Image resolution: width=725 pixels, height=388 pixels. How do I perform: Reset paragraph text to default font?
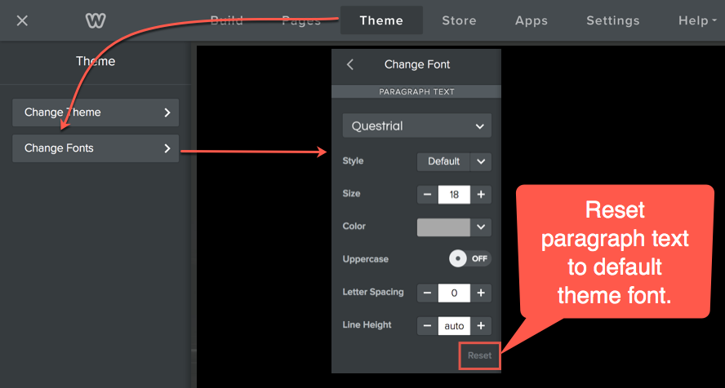click(479, 355)
